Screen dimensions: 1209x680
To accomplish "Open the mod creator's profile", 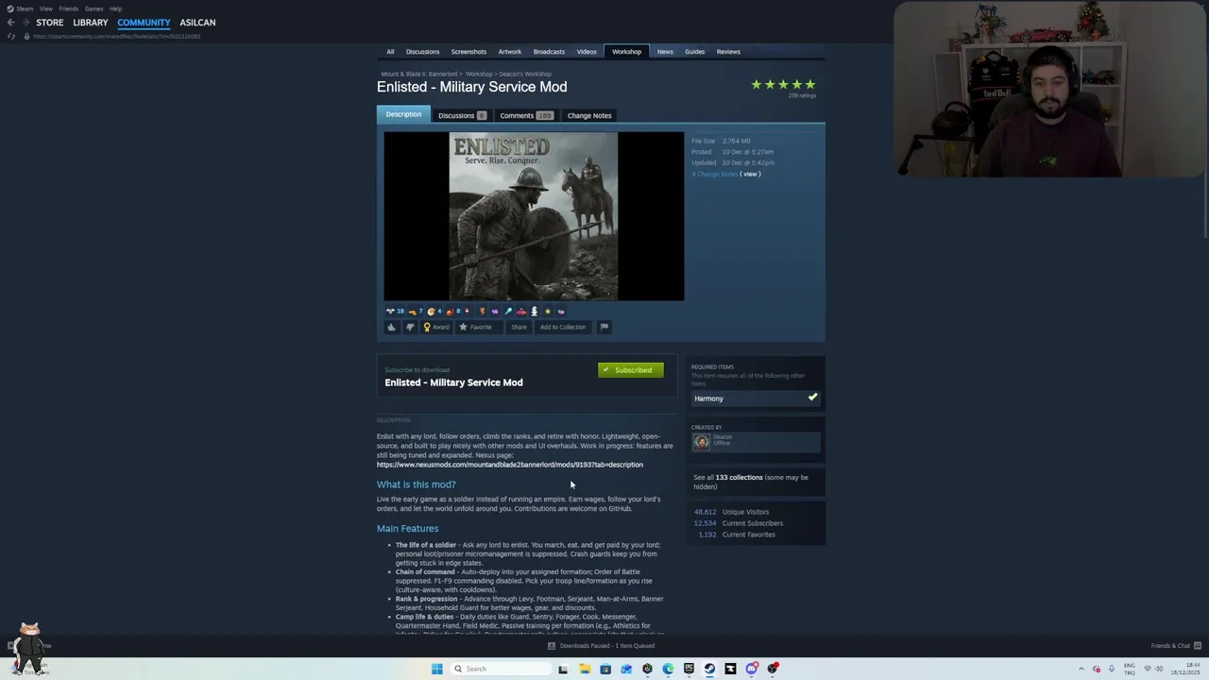I will [x=756, y=441].
